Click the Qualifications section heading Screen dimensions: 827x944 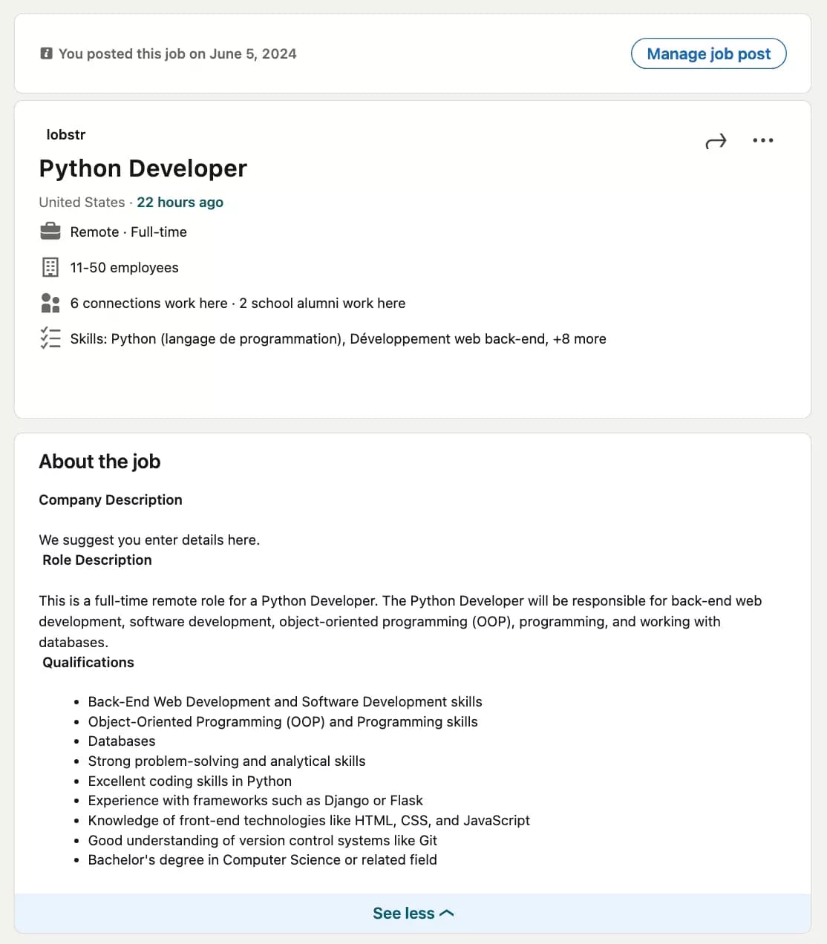pos(88,662)
